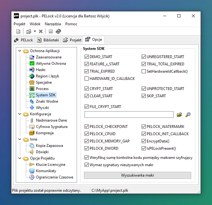212x205 pixels.
Task: Select the Znaki Wodne water drops item
Action: (x=47, y=101)
